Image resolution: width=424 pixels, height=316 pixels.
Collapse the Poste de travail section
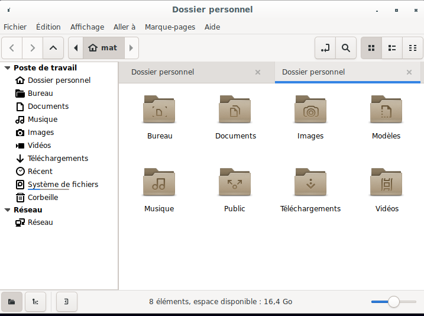pos(7,68)
